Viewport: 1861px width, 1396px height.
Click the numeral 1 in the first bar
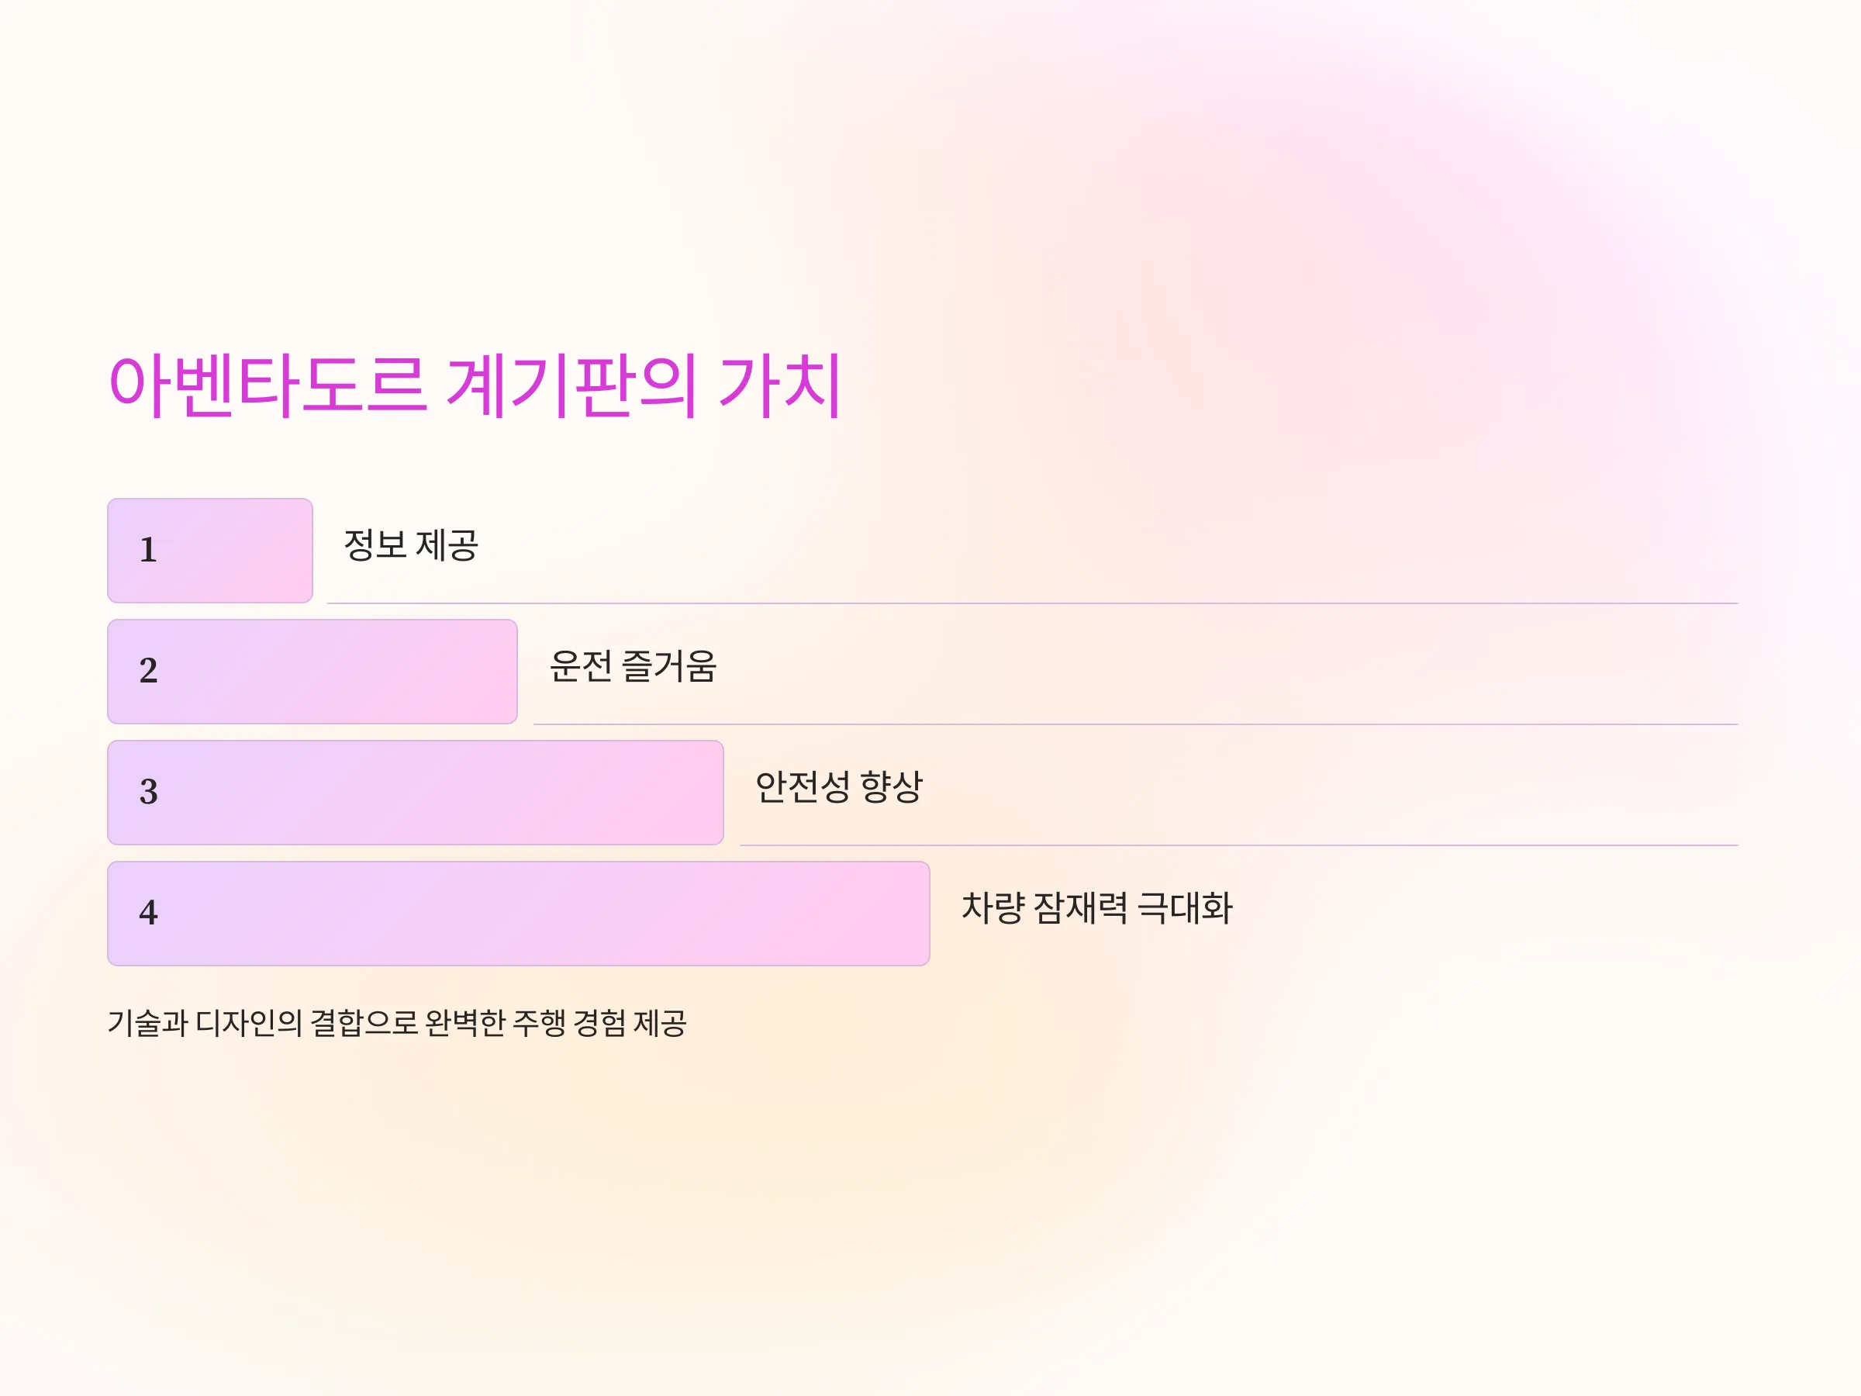[x=148, y=551]
